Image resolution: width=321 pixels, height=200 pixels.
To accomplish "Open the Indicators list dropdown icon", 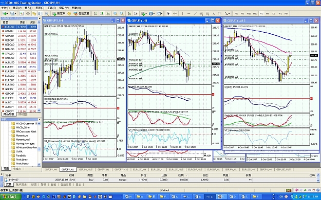I will 143,14.
